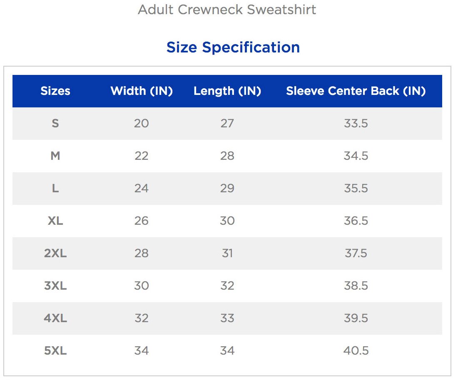Image resolution: width=458 pixels, height=385 pixels.
Task: Click the sleeve value 33.5 for size S
Action: (x=356, y=123)
